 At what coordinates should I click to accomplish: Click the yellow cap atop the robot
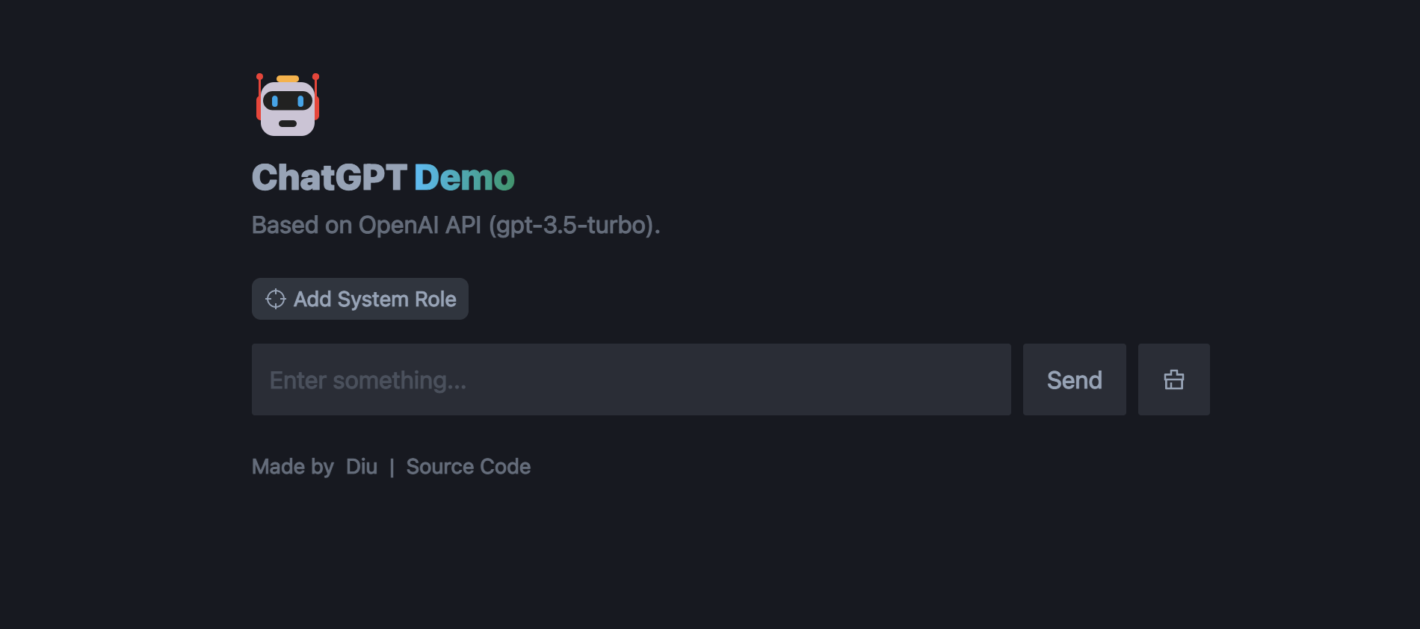[288, 78]
